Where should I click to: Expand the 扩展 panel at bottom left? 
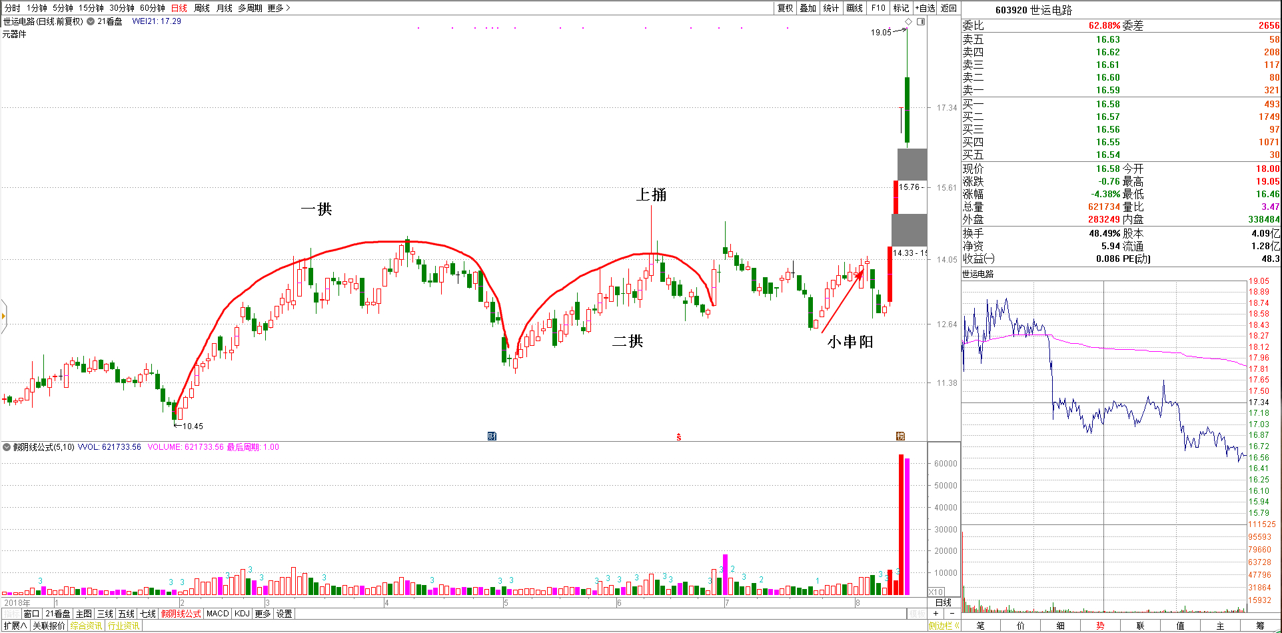[x=15, y=626]
